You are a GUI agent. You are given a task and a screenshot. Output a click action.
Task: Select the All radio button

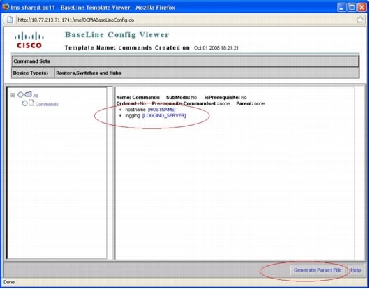click(20, 95)
